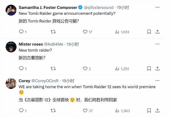This screenshot has height=117, width=170.
Task: Open the @As84Me handle link
Action: coord(53,44)
